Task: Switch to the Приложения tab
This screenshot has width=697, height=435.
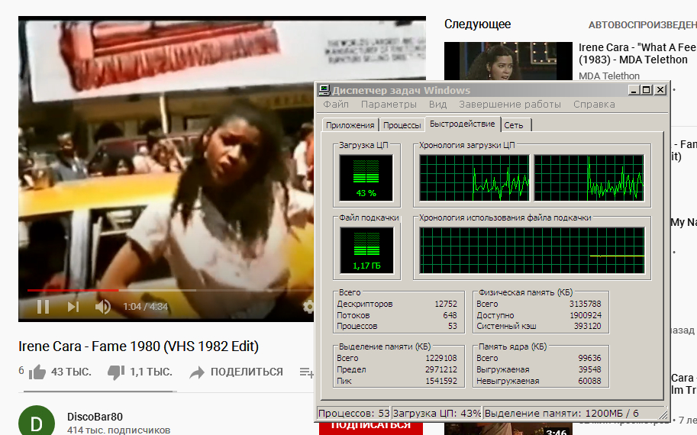Action: [x=350, y=125]
